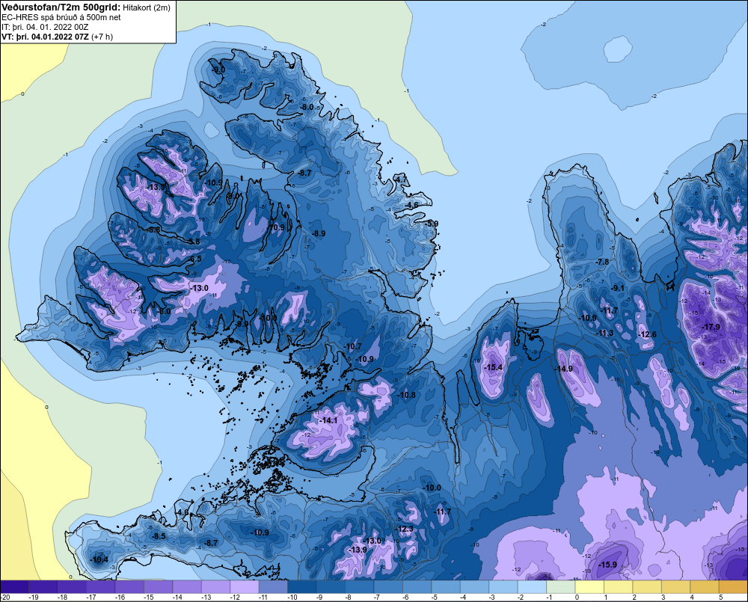Click the -6.5 temperature label
The image size is (748, 602).
(194, 259)
